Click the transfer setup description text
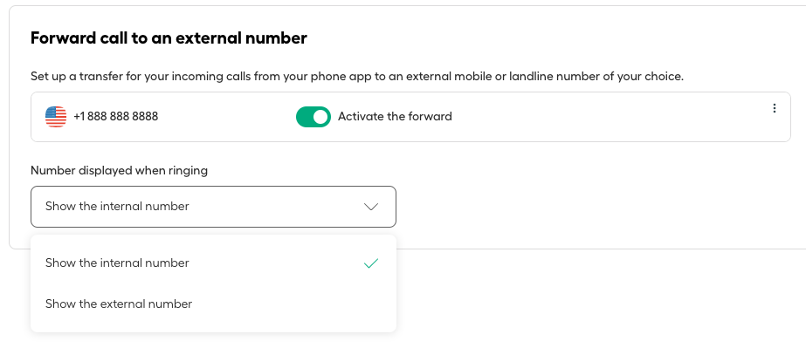Image resolution: width=806 pixels, height=348 pixels. tap(357, 77)
